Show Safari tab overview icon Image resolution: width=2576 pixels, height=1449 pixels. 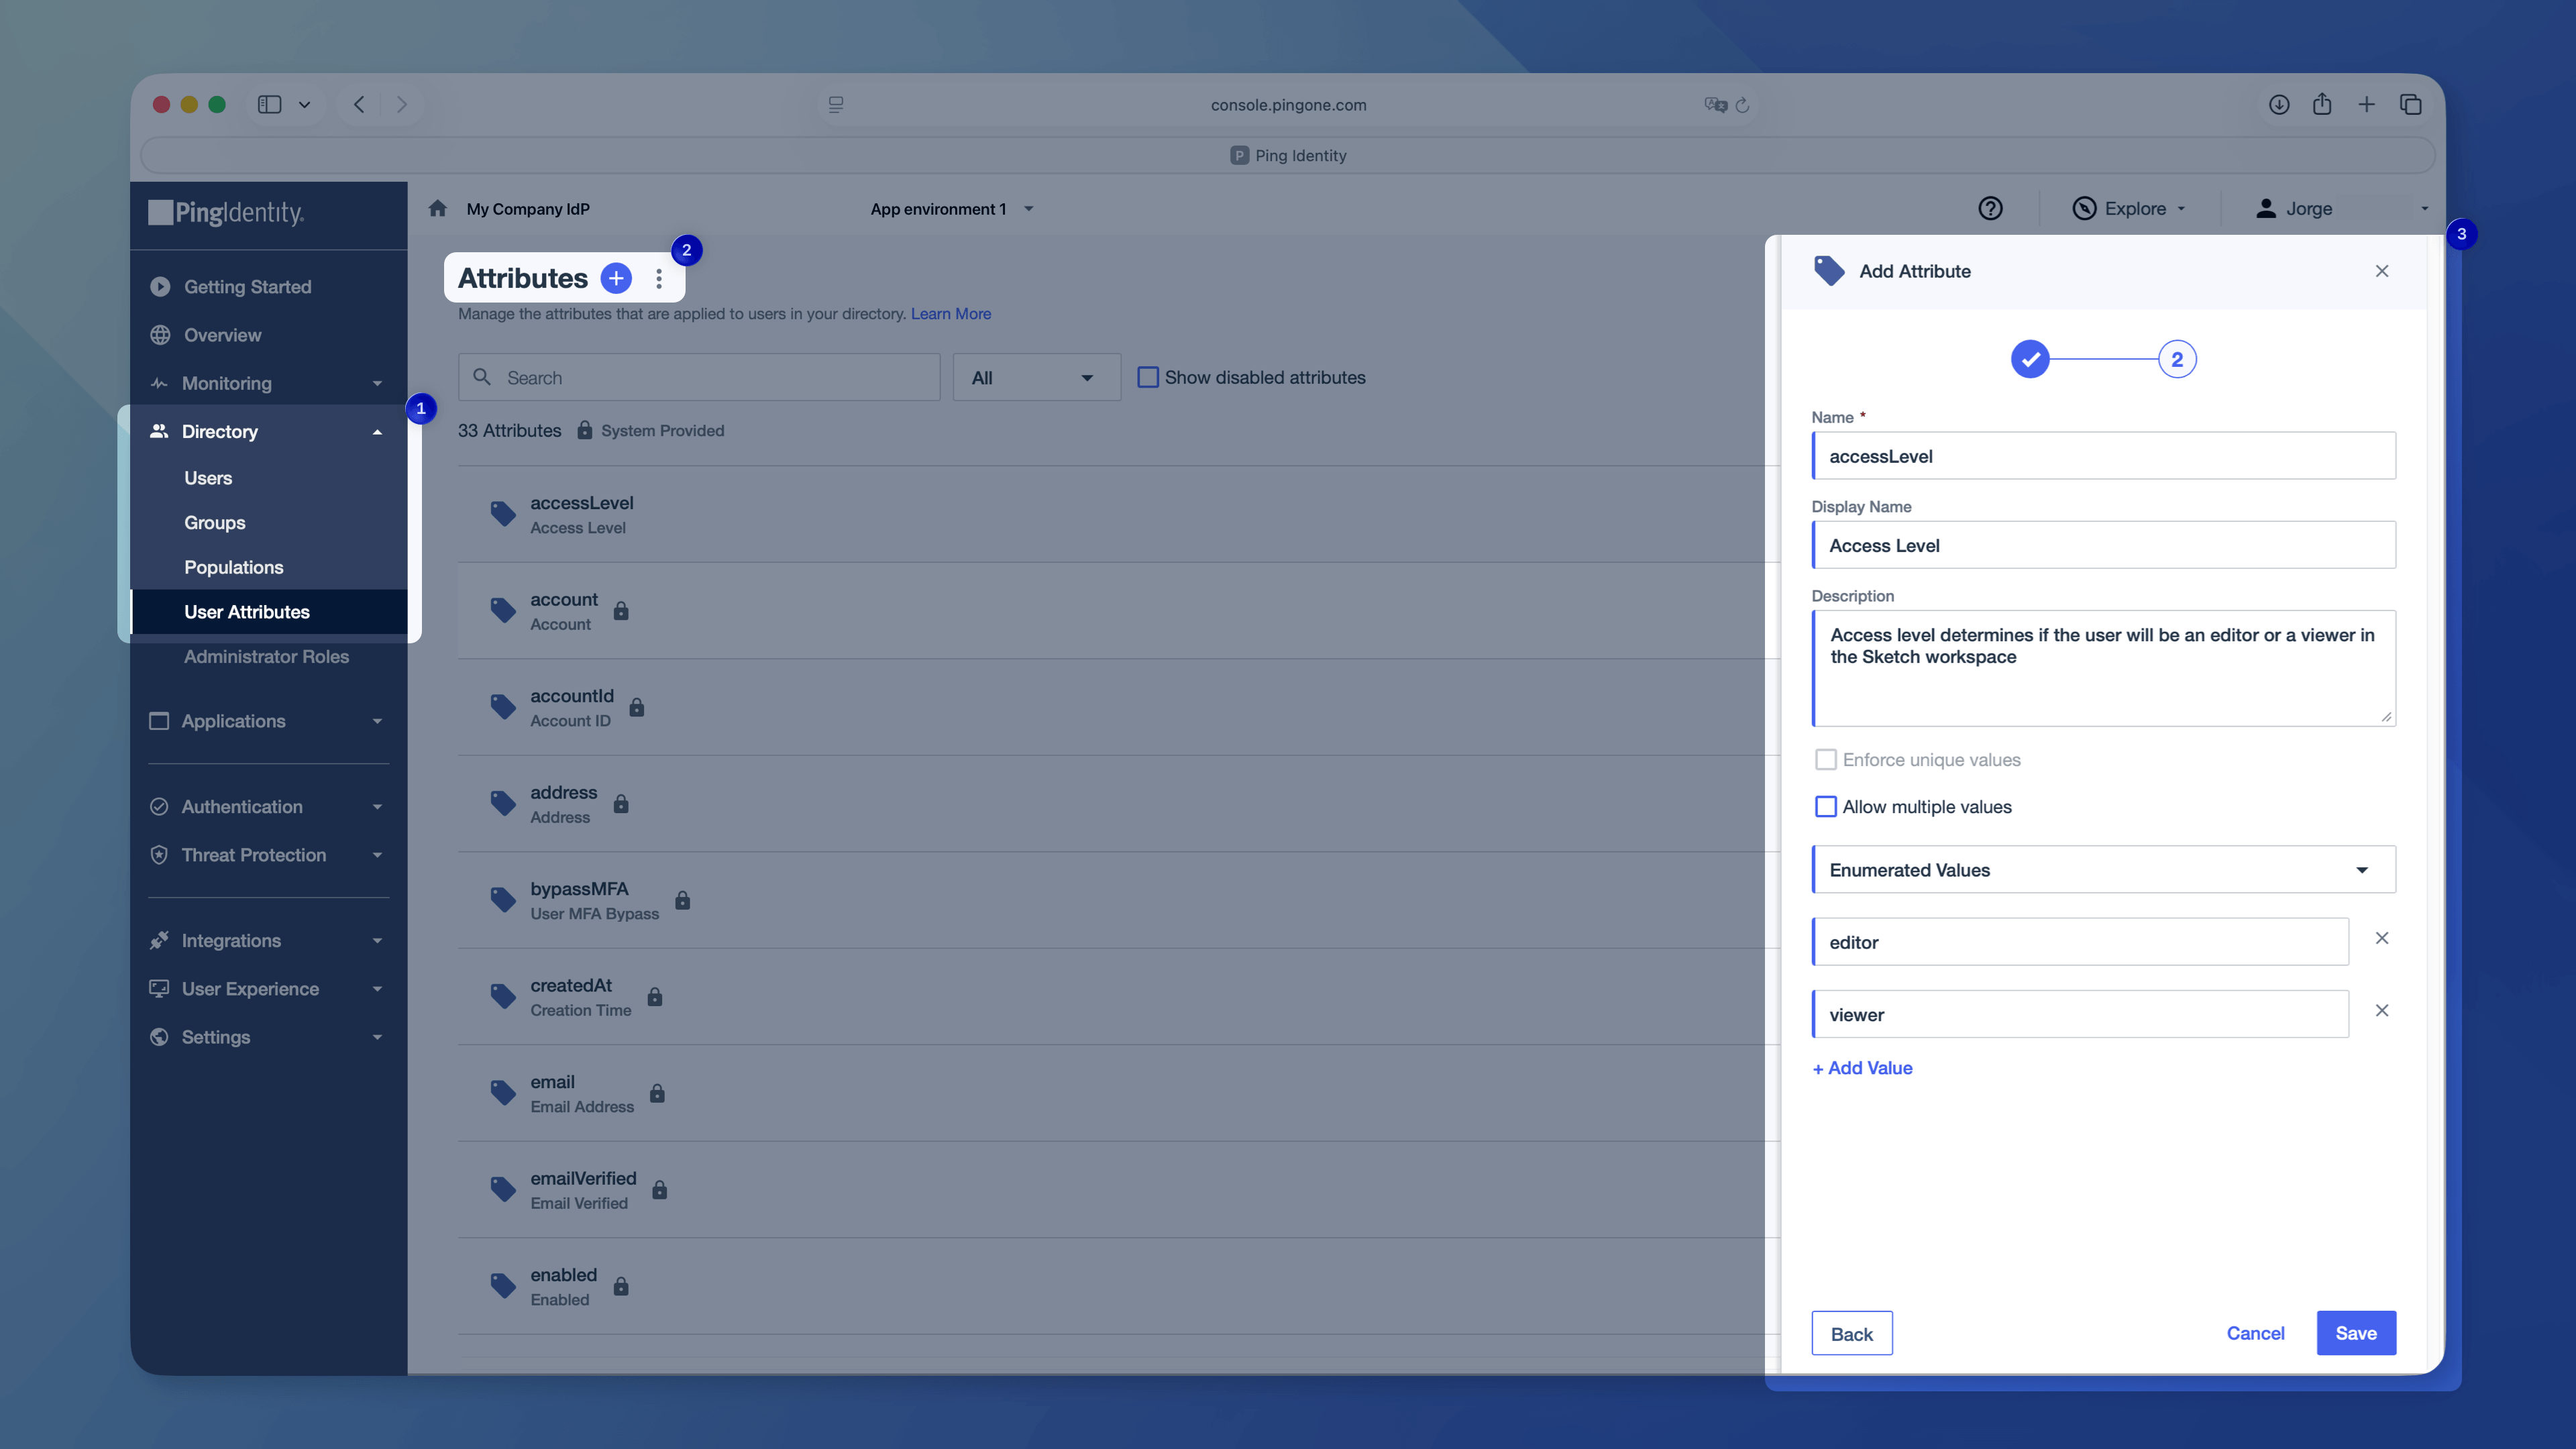tap(2410, 104)
